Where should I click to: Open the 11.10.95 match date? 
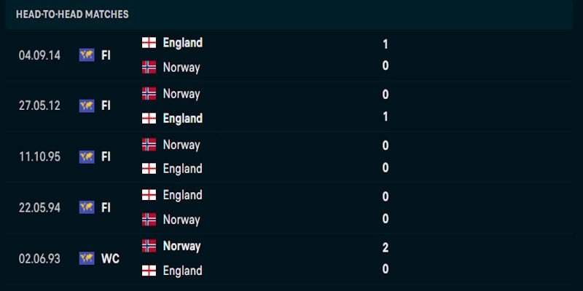click(39, 156)
